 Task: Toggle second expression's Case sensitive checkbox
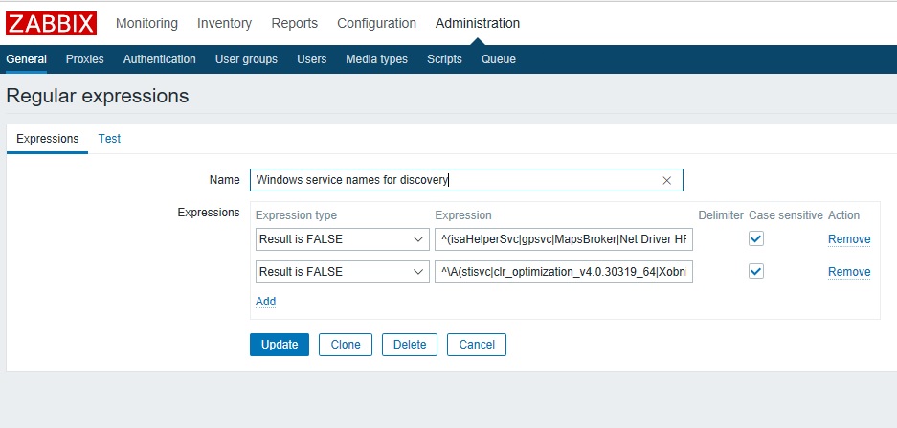point(756,272)
